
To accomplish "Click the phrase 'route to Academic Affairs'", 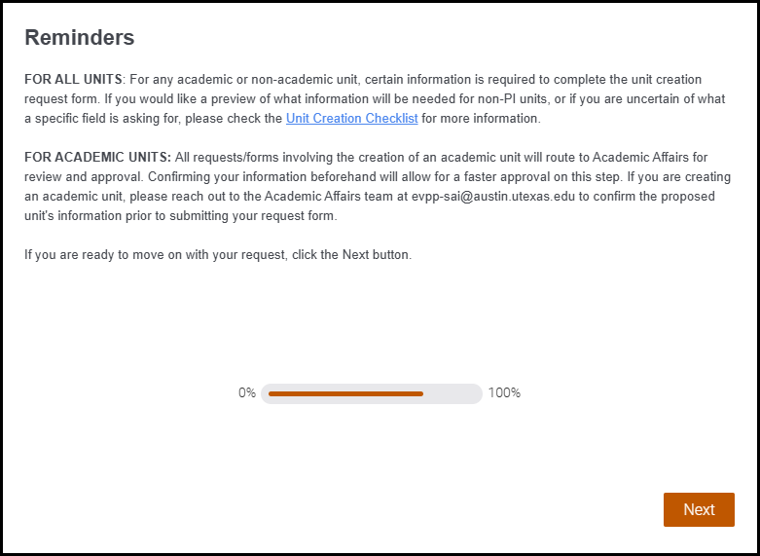I will click(595, 158).
